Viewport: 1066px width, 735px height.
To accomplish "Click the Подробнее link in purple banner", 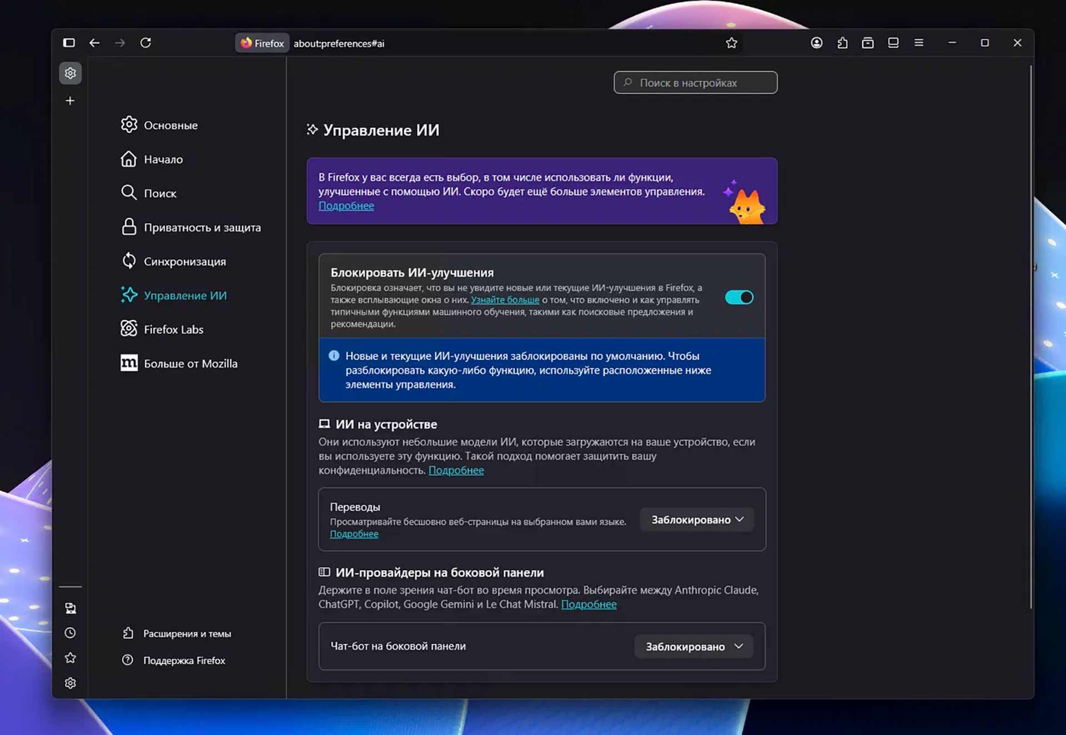I will 346,206.
